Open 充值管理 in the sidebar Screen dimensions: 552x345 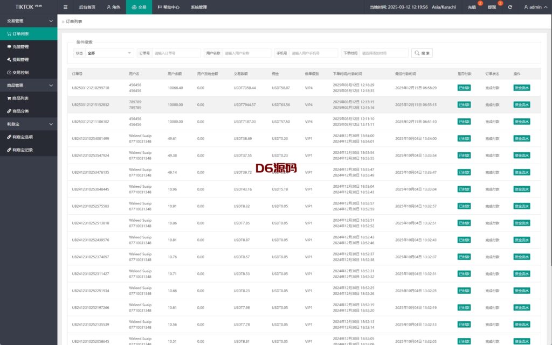pos(29,47)
